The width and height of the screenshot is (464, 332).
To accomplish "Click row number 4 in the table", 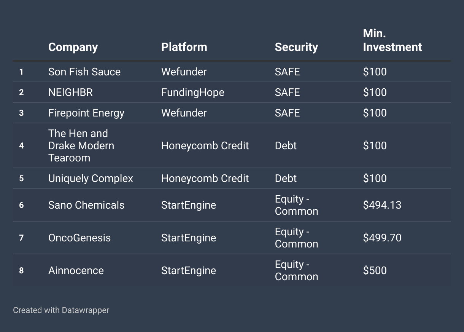I will [x=21, y=146].
